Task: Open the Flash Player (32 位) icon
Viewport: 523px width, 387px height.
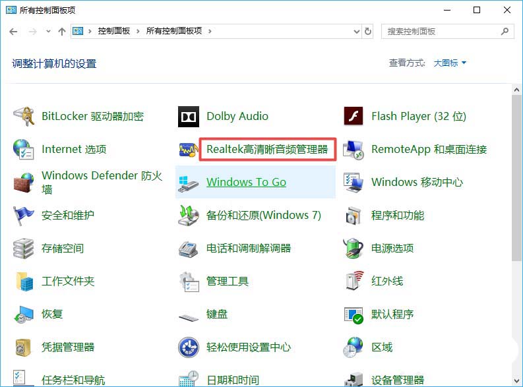Action: tap(354, 116)
